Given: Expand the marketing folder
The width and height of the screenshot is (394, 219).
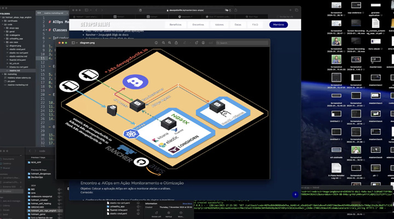Looking at the screenshot, I should pos(3,74).
